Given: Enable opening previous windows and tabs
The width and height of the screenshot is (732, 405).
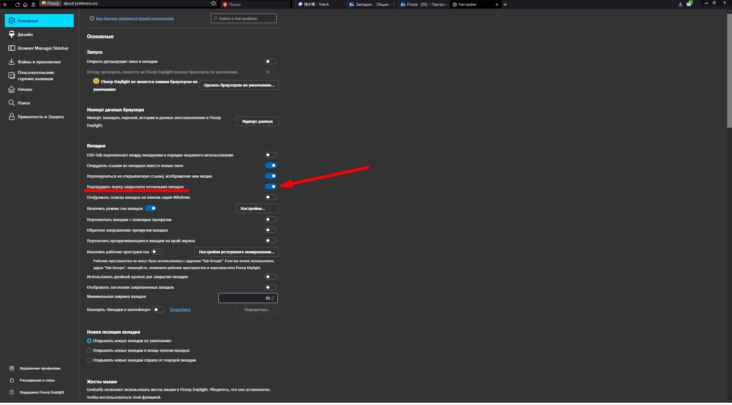Looking at the screenshot, I should 270,61.
